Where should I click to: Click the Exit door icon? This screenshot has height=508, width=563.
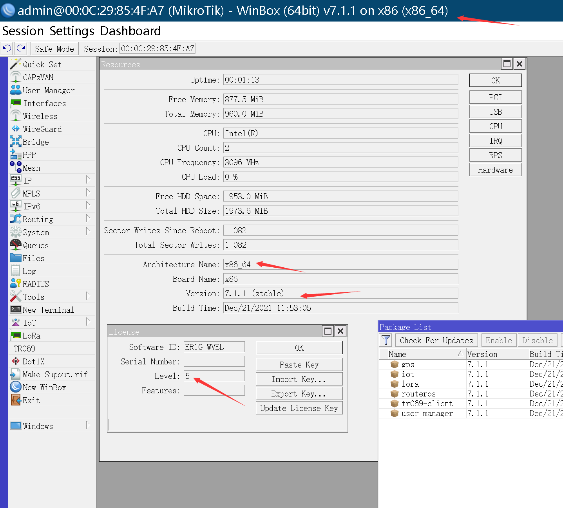[15, 400]
